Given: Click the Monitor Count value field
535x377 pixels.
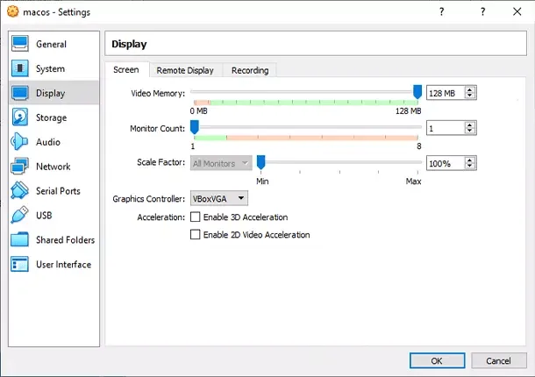Looking at the screenshot, I should coord(445,128).
